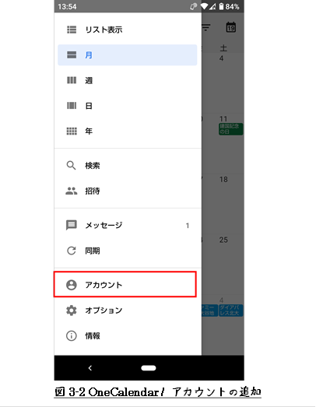Screen dimensions: 316x407
Task: Select the 建国記念の日 event on the 11th
Action: click(230, 129)
